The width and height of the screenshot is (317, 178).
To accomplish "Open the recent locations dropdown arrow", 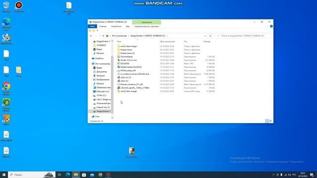I will point(100,36).
